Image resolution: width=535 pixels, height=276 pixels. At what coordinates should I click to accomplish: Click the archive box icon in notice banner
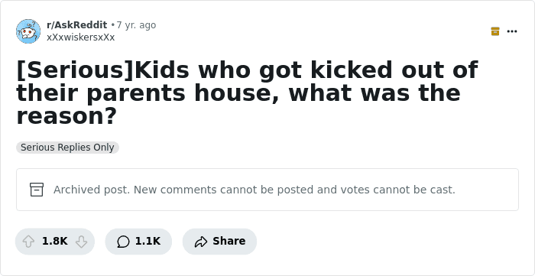pyautogui.click(x=37, y=190)
